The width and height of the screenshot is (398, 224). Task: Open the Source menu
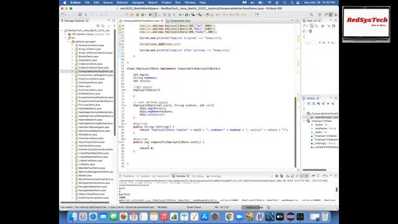click(108, 2)
